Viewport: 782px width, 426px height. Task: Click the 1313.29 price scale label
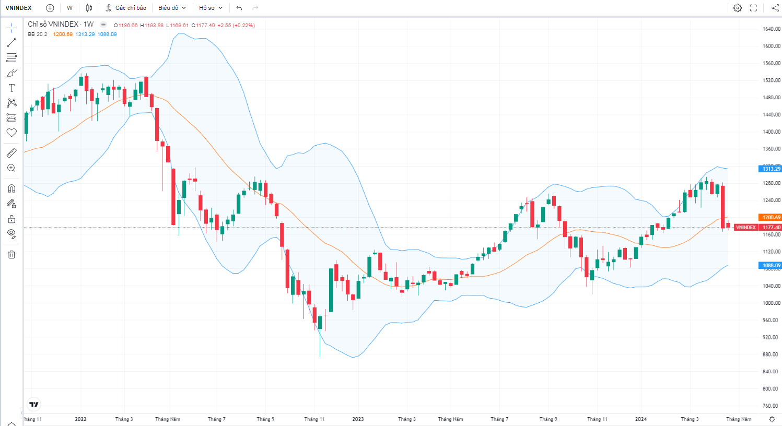pyautogui.click(x=769, y=169)
